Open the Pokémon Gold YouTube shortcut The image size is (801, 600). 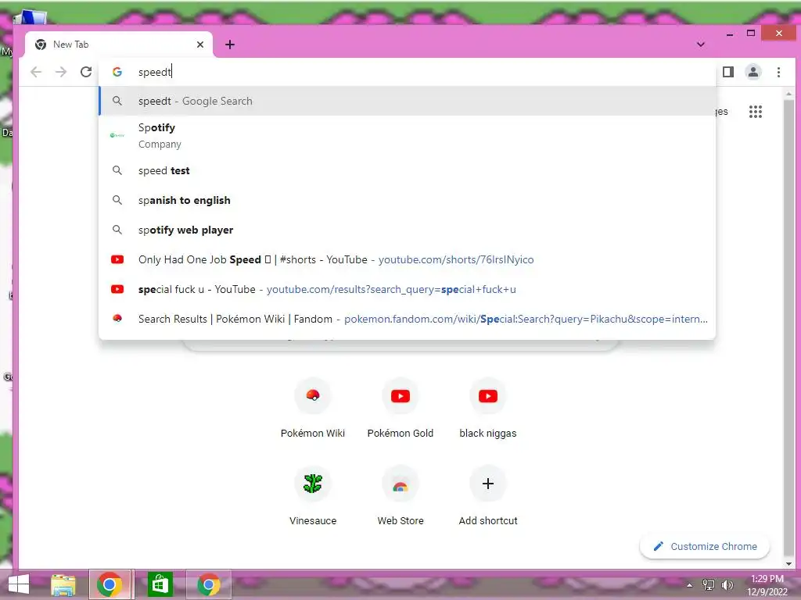(x=400, y=408)
